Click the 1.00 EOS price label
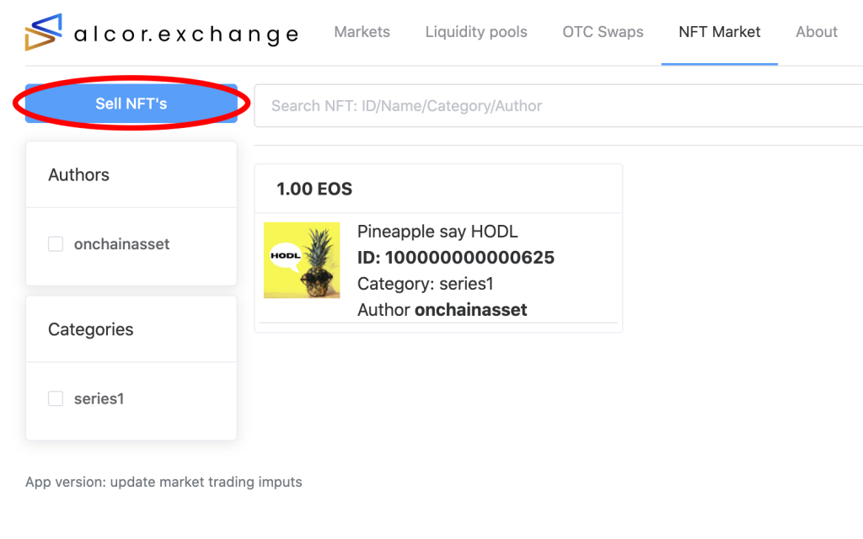 pyautogui.click(x=314, y=189)
